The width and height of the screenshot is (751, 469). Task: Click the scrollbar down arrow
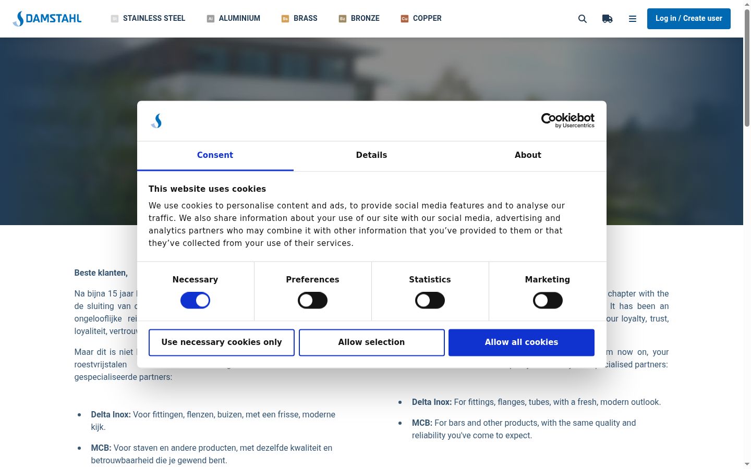pos(747,464)
